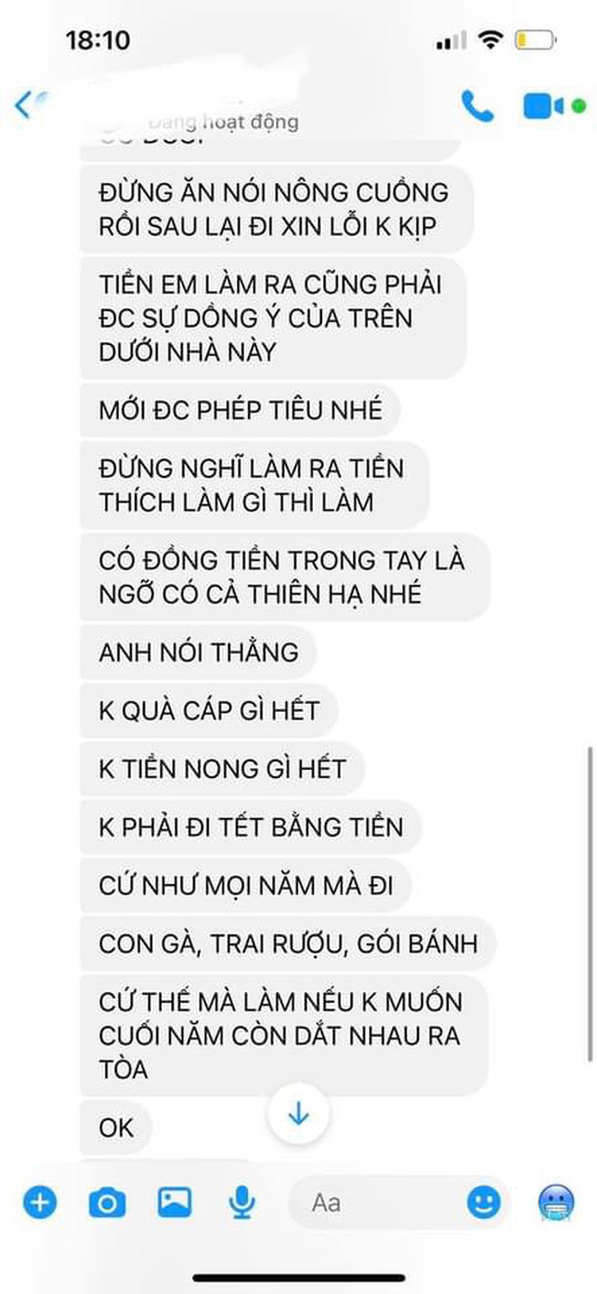This screenshot has height=1294, width=597.
Task: Open the camera from bottom bar
Action: 108,1203
